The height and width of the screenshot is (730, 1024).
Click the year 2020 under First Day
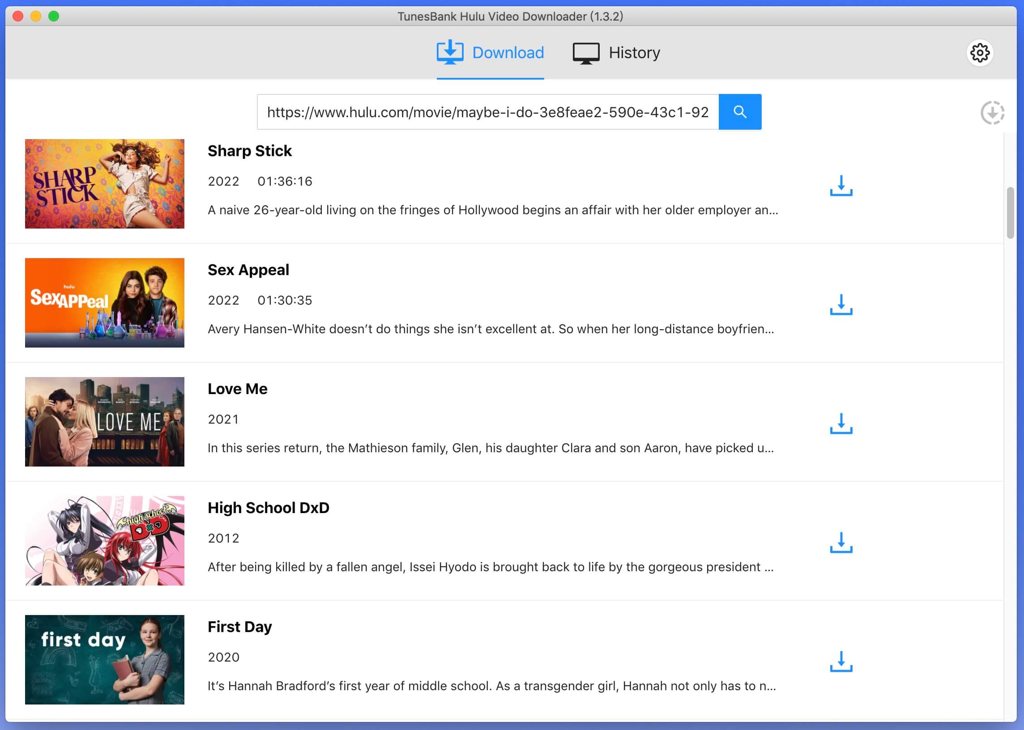coord(223,657)
